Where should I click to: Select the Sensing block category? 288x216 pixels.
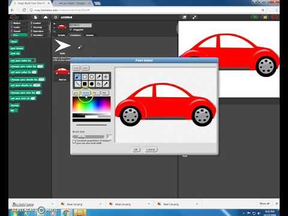[x=39, y=27]
